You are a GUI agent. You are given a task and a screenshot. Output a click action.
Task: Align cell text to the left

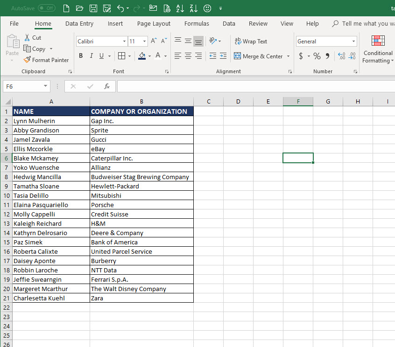(x=178, y=56)
